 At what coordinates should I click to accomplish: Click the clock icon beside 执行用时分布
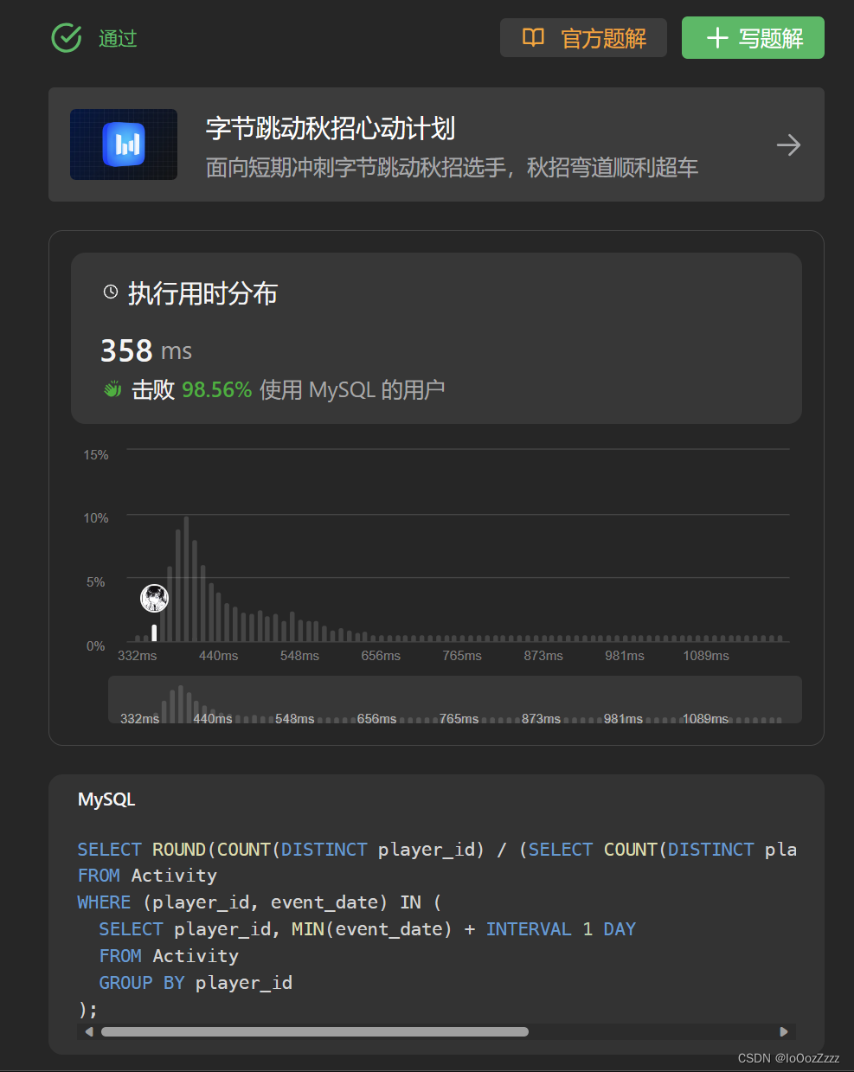(111, 292)
